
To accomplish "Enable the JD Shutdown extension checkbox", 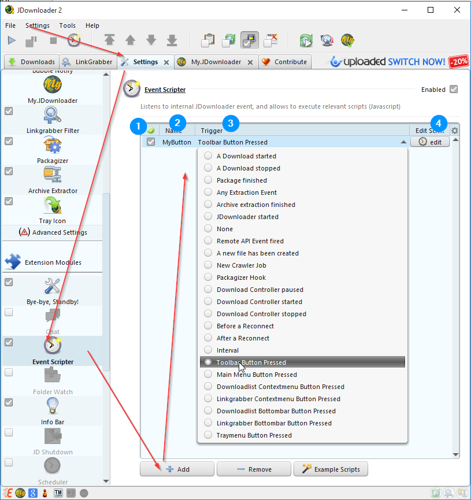I will 9,432.
